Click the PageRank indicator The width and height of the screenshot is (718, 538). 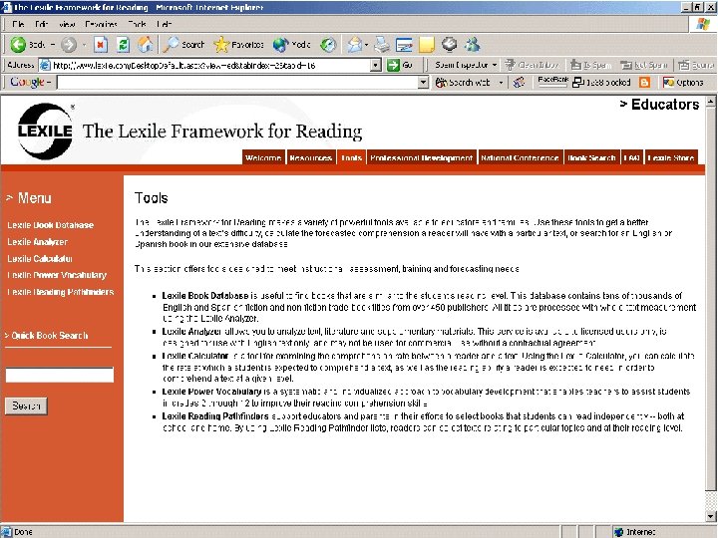coord(552,82)
